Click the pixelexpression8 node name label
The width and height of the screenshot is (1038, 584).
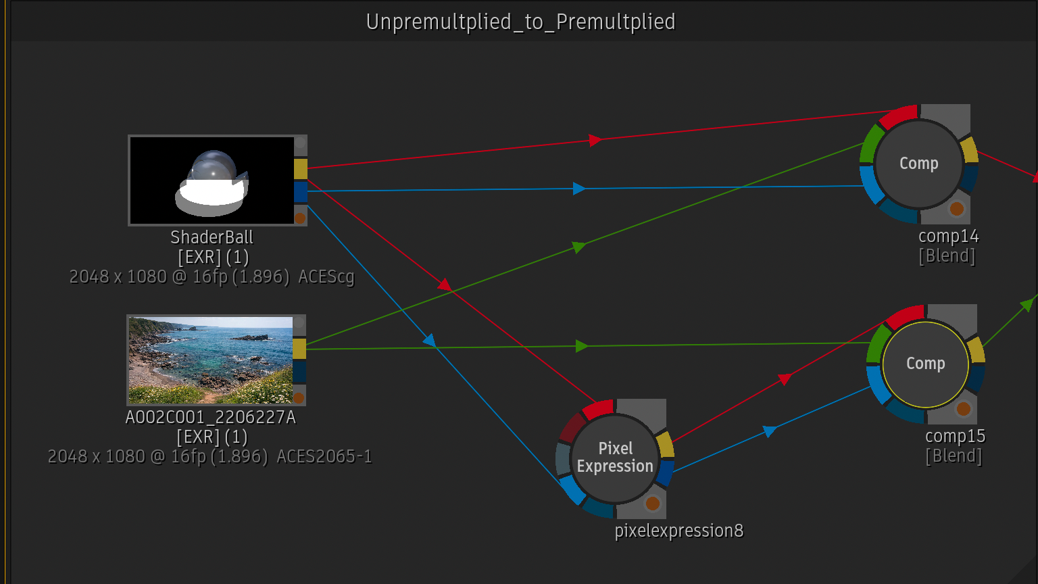pyautogui.click(x=678, y=531)
